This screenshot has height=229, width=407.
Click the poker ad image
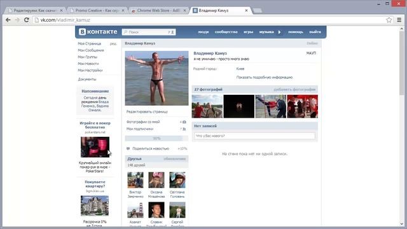coord(95,147)
